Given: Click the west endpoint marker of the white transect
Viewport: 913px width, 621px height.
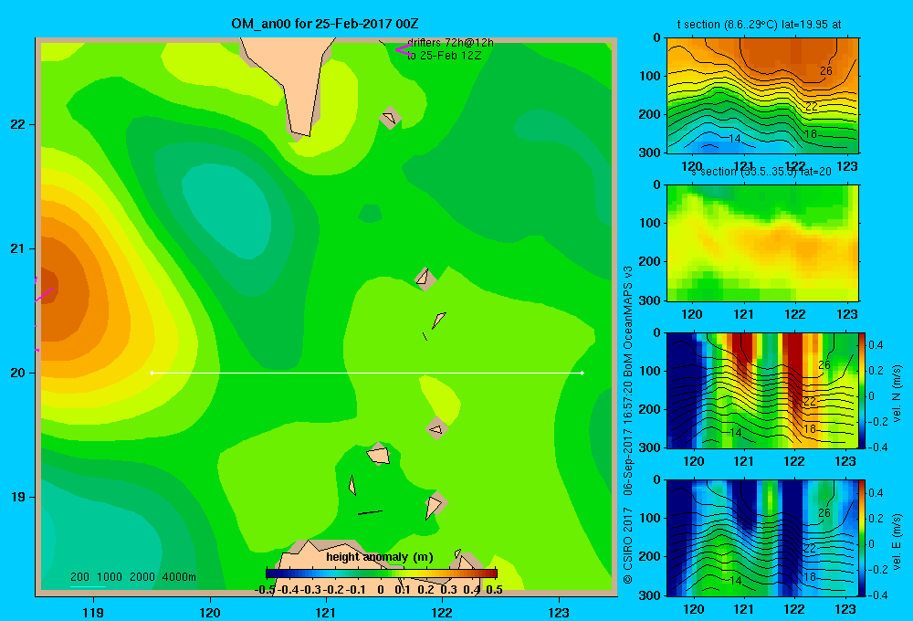Looking at the screenshot, I should tap(152, 373).
